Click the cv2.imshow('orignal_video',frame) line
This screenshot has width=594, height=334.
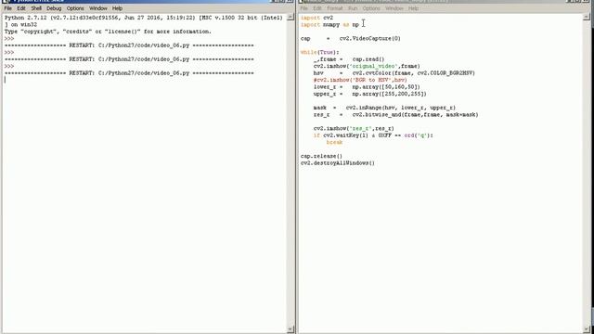click(367, 66)
